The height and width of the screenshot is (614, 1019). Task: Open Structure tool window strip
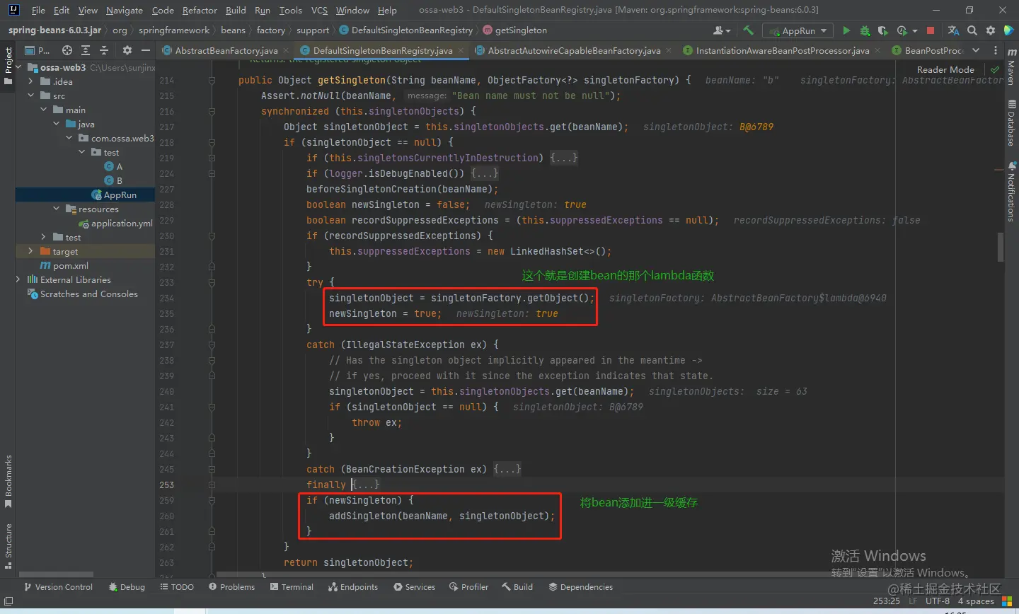click(8, 546)
